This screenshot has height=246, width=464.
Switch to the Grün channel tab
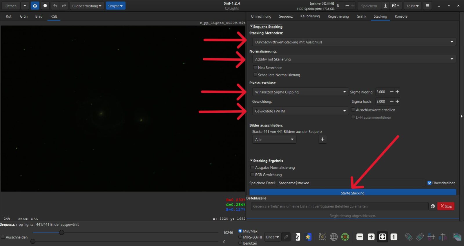pos(24,16)
